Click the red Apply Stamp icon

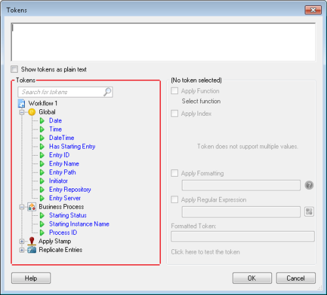(32, 241)
